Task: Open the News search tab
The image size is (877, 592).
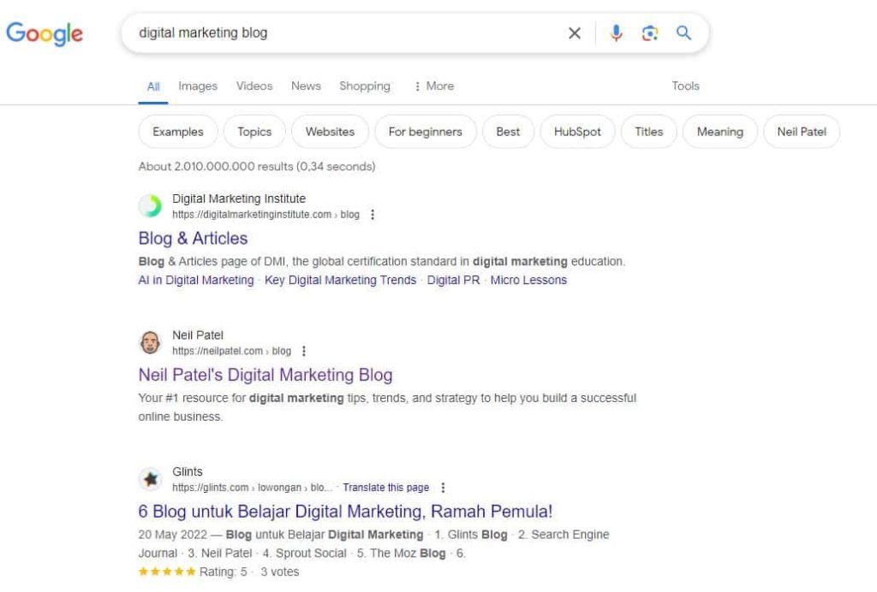Action: pos(306,86)
